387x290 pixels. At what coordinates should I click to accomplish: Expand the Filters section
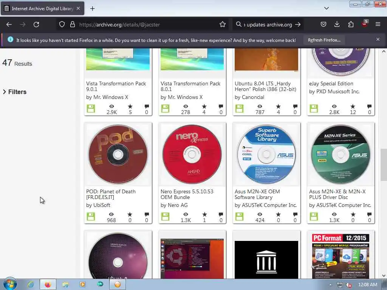pos(15,92)
